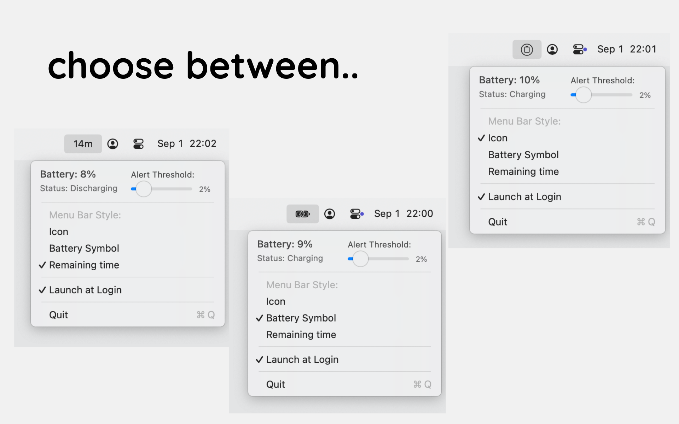This screenshot has height=424, width=679.
Task: Select Remaining time in the Battery 10% menu
Action: (x=523, y=172)
